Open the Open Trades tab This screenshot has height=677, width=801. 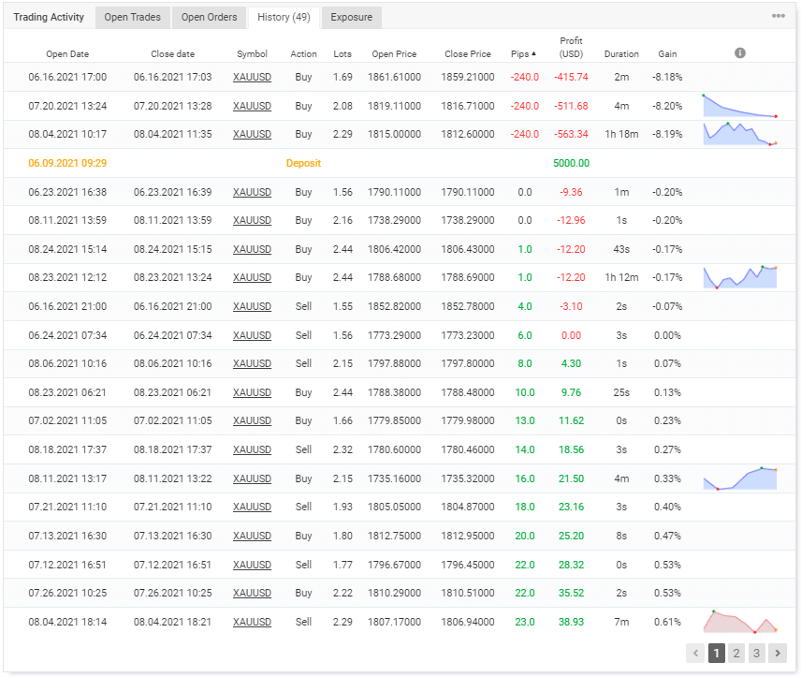(132, 17)
